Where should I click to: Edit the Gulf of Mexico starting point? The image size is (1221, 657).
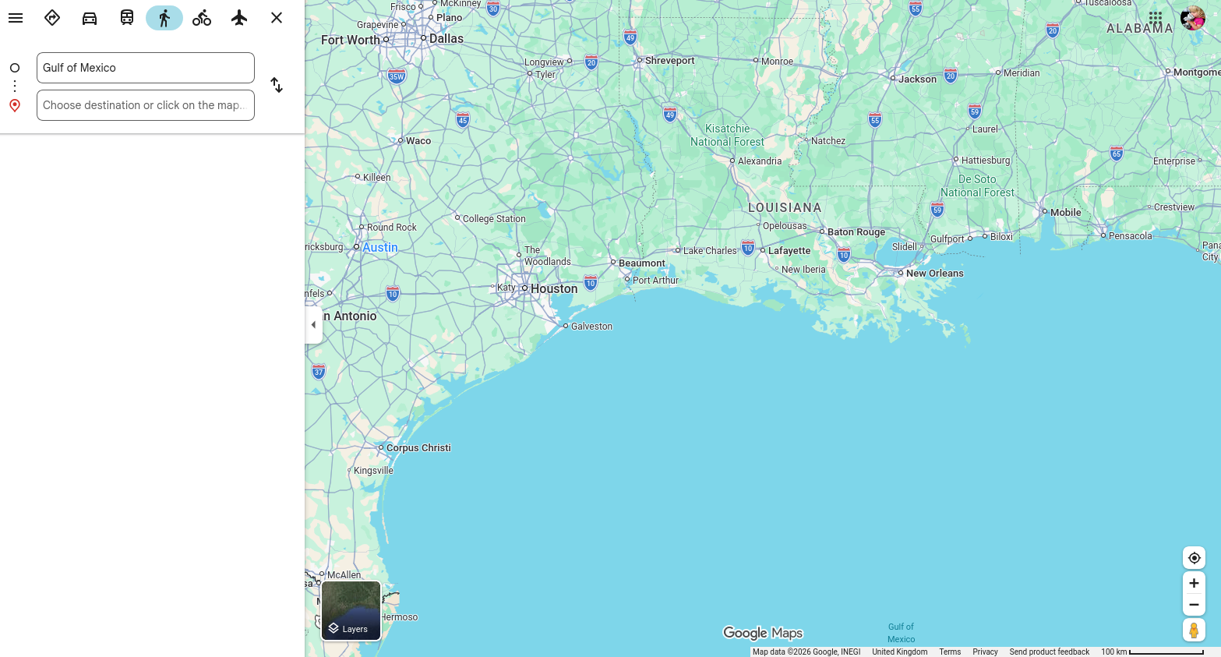coord(146,68)
